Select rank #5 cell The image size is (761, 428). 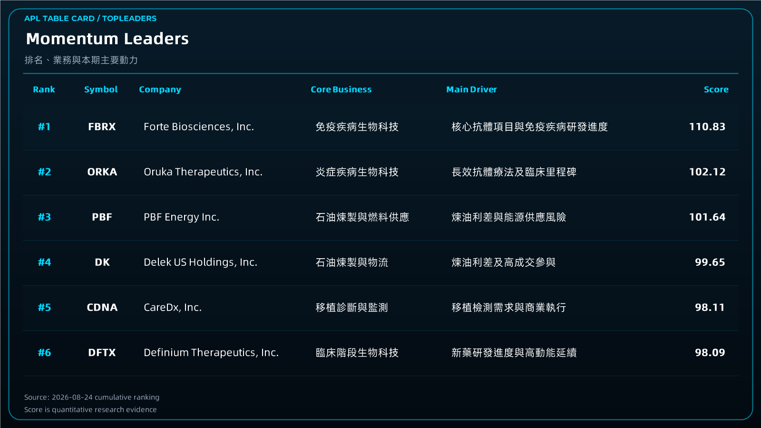click(44, 307)
